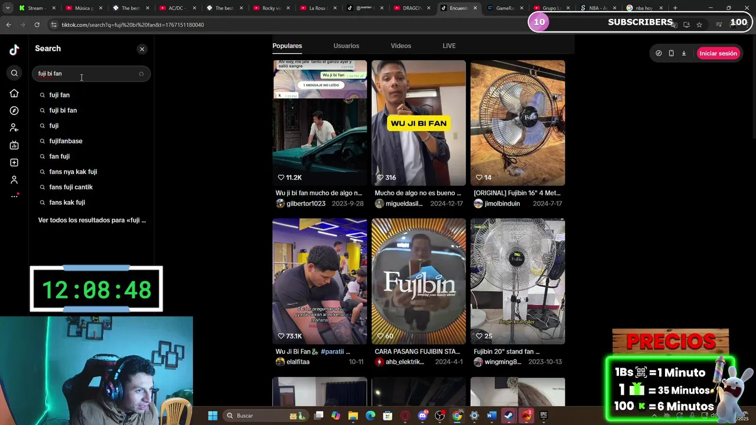
Task: Open Discord from the taskbar
Action: point(423,416)
